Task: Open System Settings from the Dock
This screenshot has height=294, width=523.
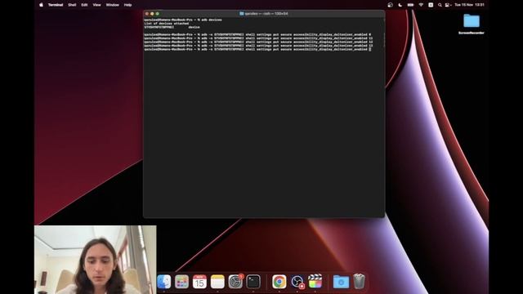Action: pos(235,282)
